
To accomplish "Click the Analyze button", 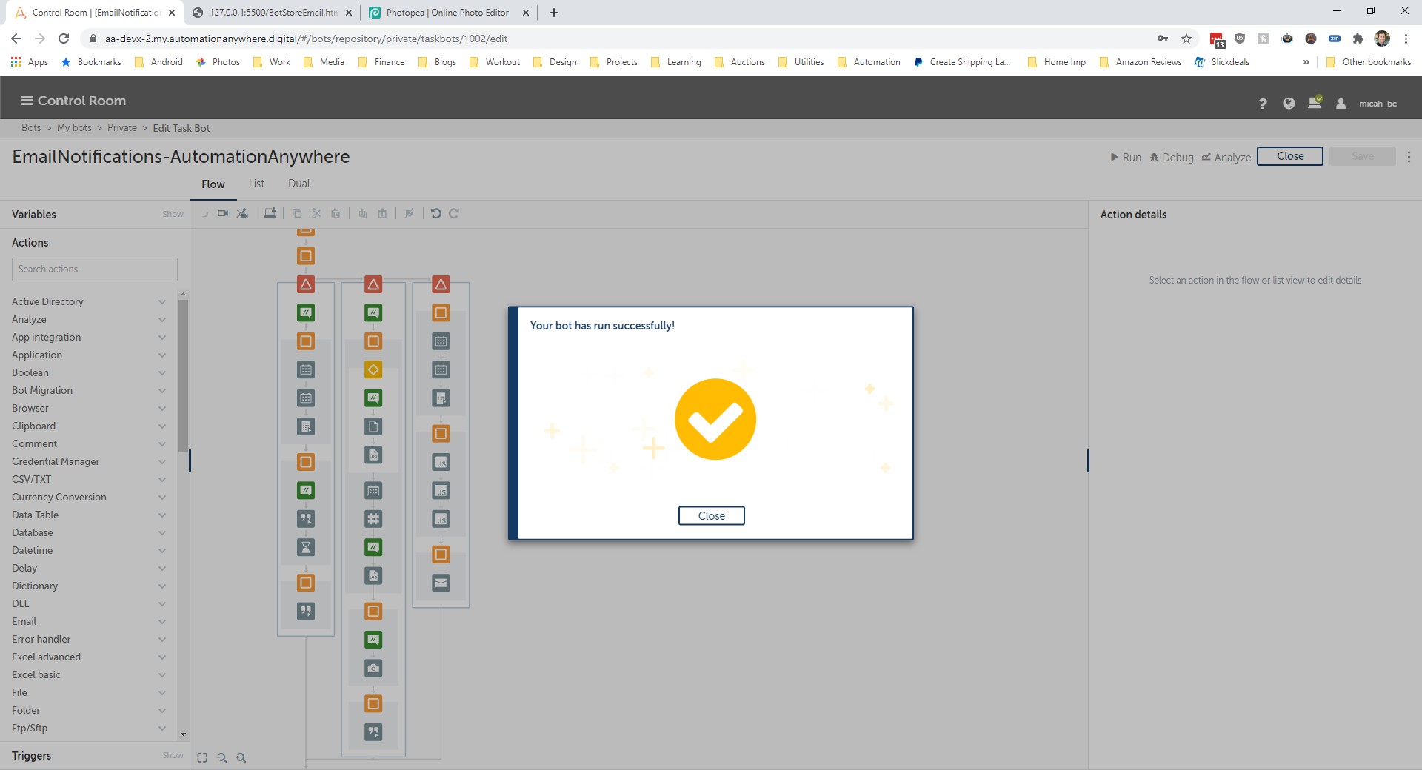I will 1226,157.
